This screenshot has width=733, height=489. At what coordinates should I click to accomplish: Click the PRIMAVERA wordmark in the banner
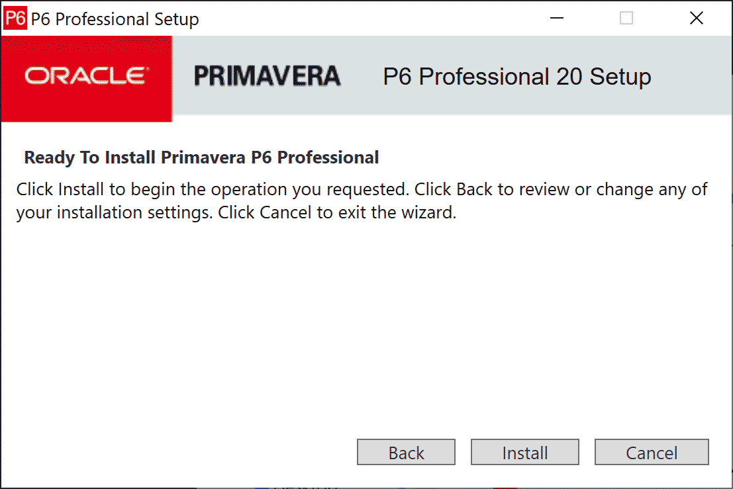pyautogui.click(x=267, y=77)
